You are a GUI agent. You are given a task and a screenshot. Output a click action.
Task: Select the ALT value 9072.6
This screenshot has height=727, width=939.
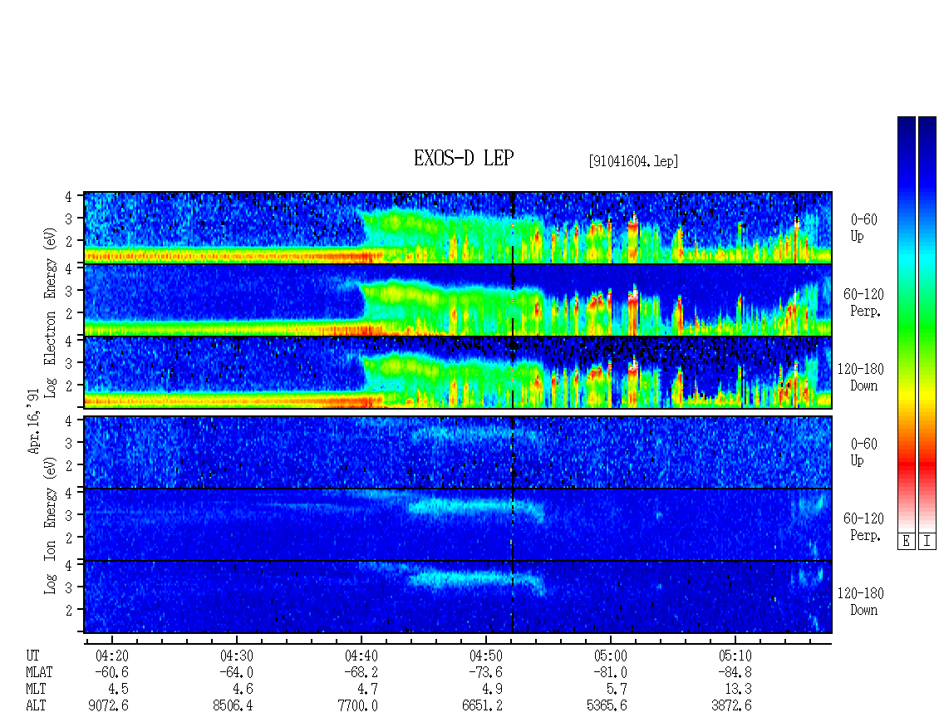coord(108,706)
